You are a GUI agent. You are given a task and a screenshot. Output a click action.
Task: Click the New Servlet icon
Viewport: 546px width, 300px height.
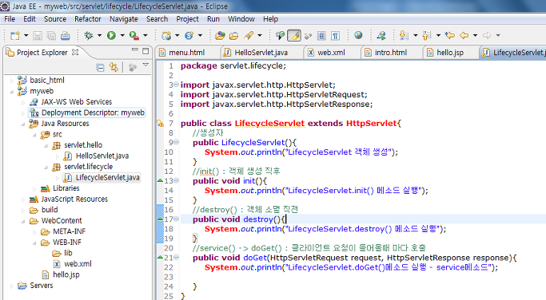click(x=189, y=35)
